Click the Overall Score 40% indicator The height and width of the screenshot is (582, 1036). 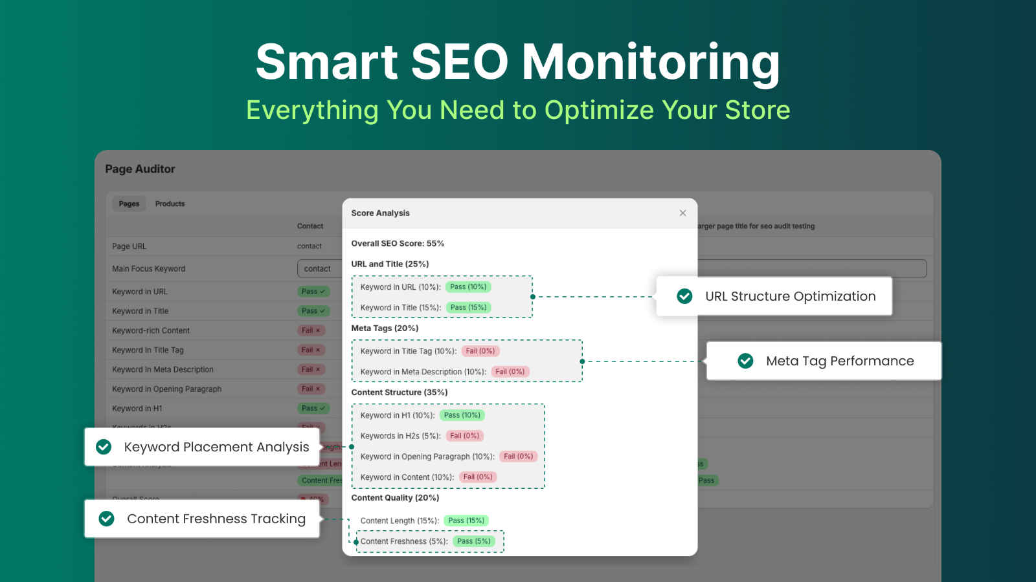(x=312, y=499)
